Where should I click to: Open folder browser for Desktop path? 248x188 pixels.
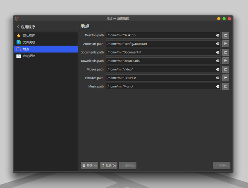(226, 35)
